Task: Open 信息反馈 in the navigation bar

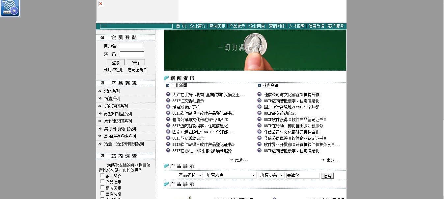Action: click(x=316, y=26)
